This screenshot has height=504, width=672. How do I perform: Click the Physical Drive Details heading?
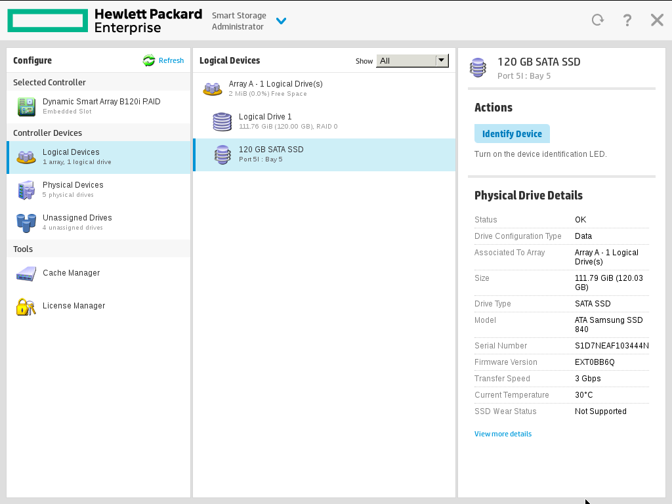528,196
